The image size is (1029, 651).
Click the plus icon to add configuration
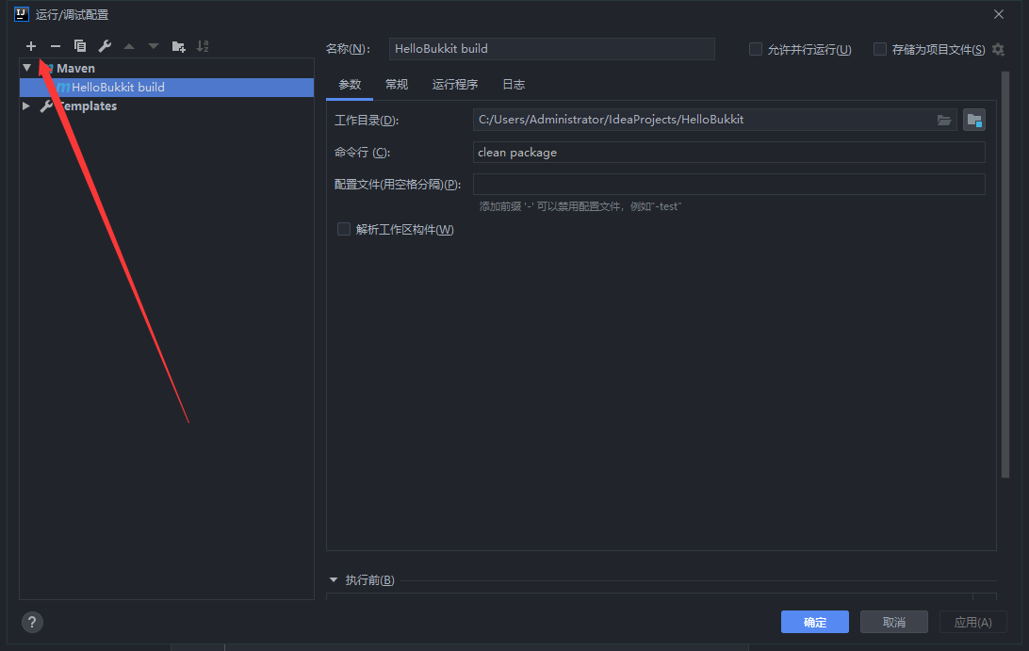[31, 46]
